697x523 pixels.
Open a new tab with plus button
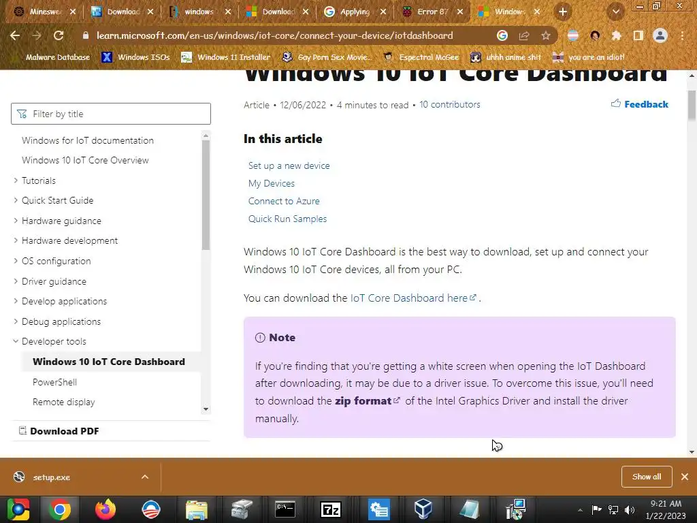click(563, 12)
